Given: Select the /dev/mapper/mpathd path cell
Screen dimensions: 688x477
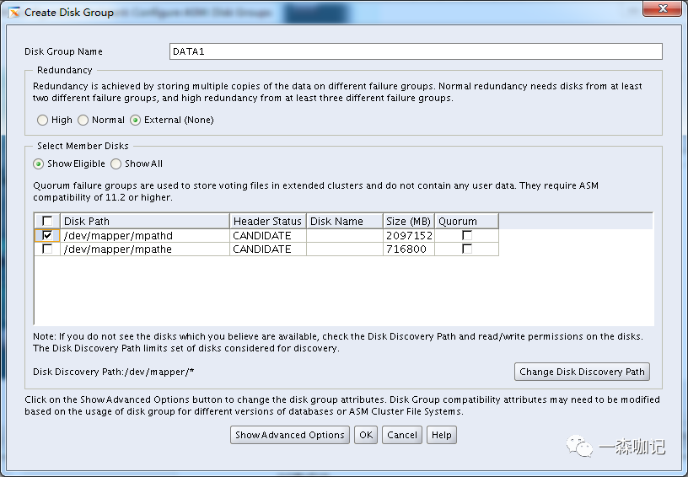Looking at the screenshot, I should point(145,235).
